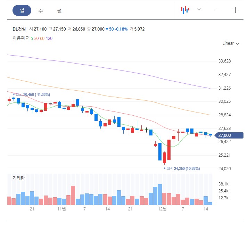The image size is (248, 232).
Task: Click the 12월 date axis label
Action: [x=162, y=209]
